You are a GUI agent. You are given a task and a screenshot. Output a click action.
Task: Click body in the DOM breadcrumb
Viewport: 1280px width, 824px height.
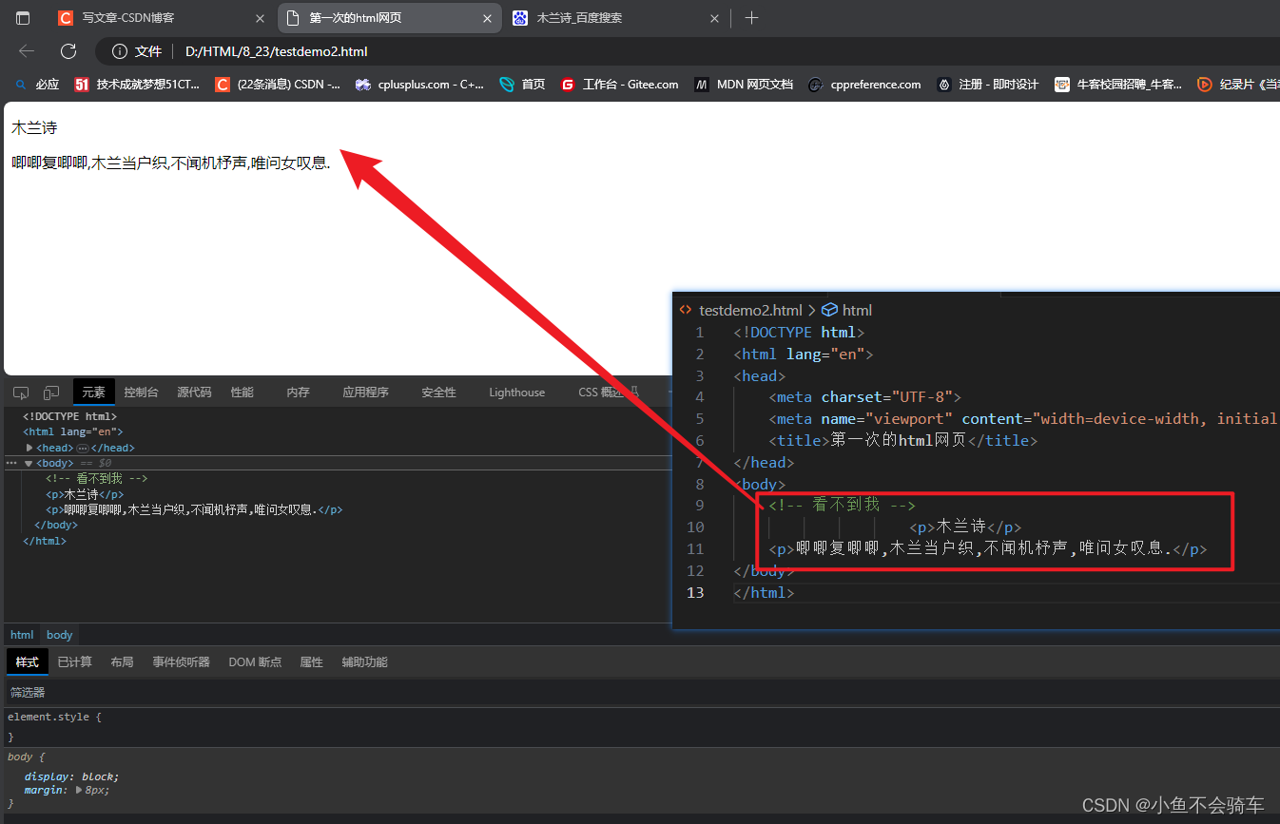point(59,635)
